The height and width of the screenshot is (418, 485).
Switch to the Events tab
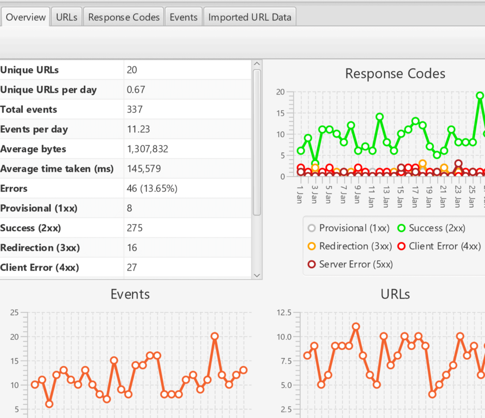pyautogui.click(x=183, y=17)
